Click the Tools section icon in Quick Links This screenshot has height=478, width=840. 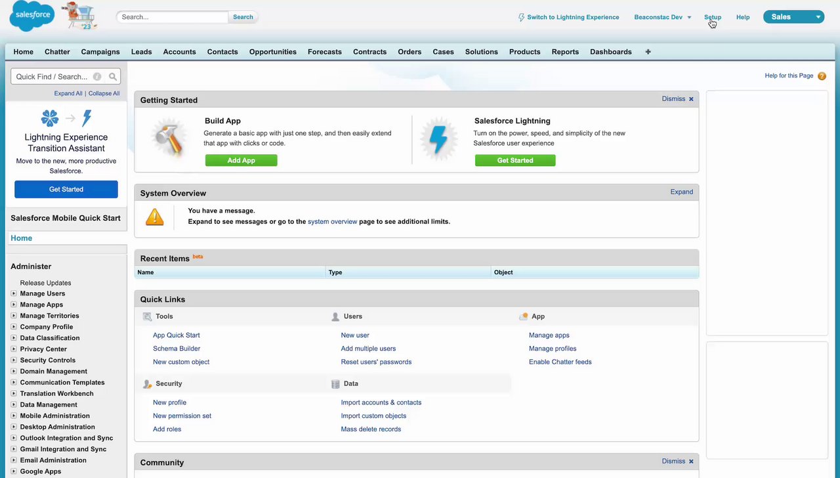(x=148, y=316)
